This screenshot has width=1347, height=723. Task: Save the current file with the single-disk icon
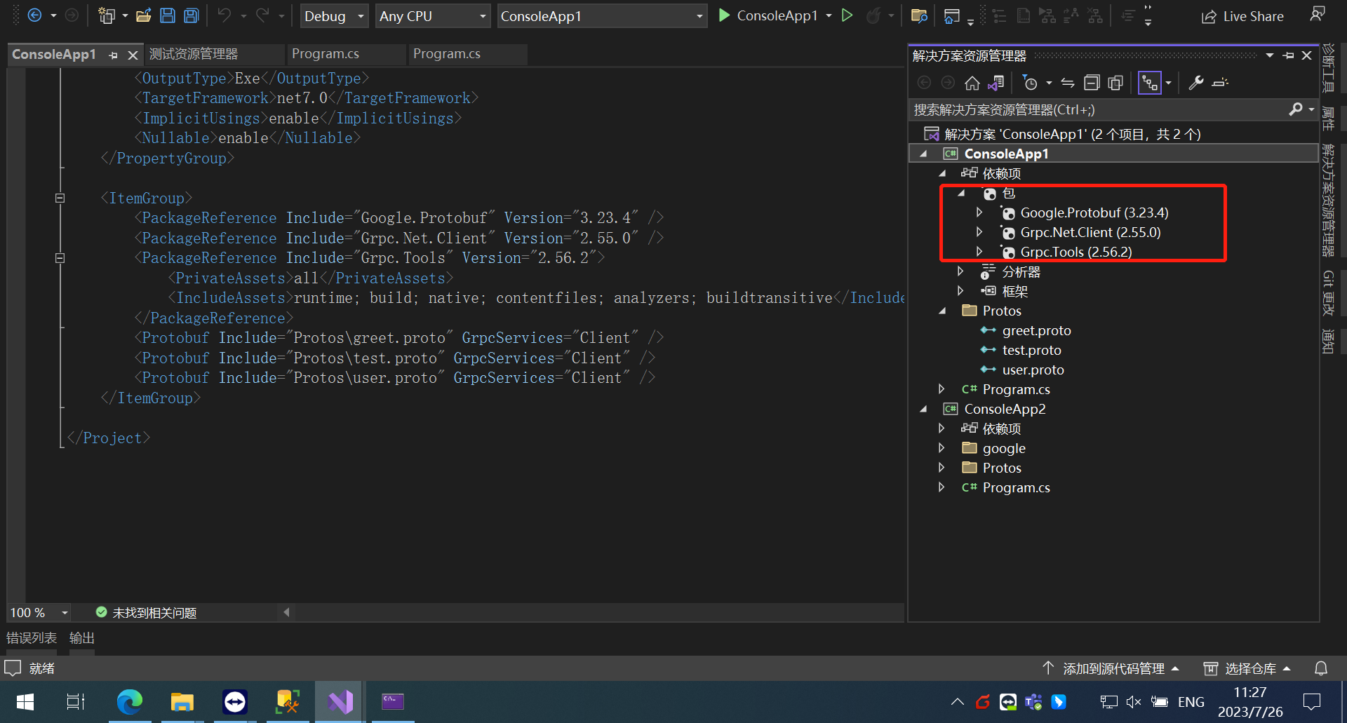[x=168, y=15]
